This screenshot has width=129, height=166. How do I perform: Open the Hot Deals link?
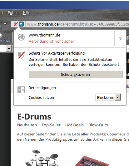[x=74, y=125]
